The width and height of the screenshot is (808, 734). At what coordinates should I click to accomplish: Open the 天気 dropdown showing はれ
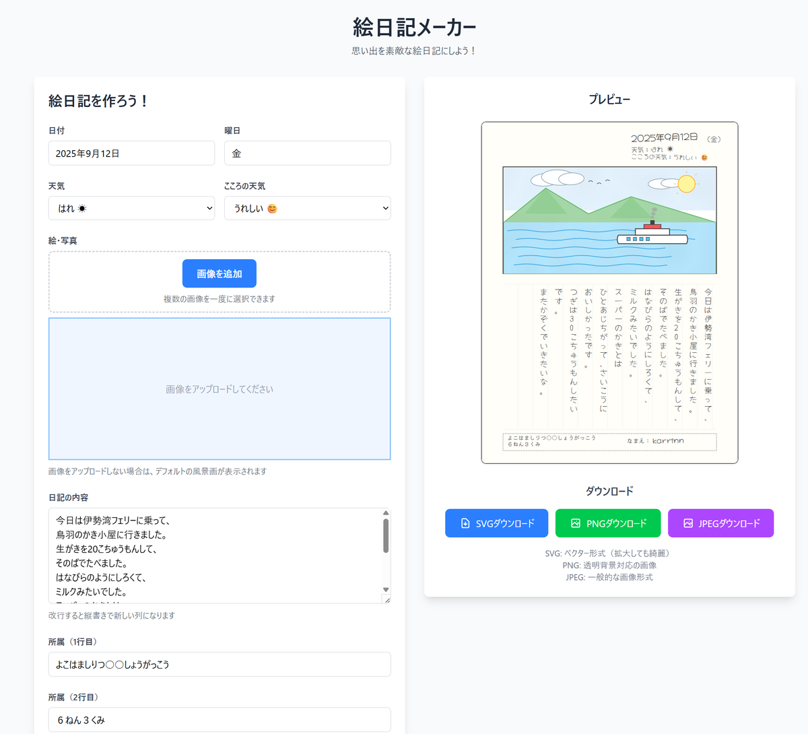point(131,208)
